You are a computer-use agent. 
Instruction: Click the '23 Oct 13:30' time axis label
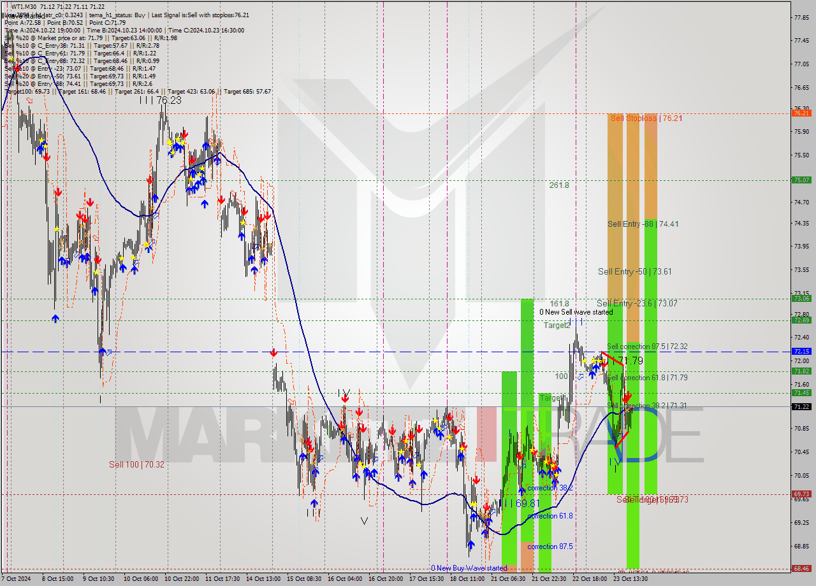click(x=630, y=578)
